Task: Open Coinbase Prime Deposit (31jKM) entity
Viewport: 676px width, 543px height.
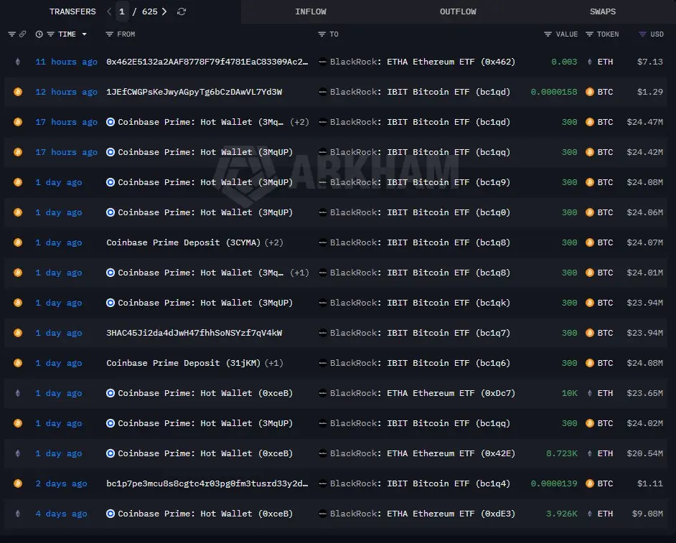Action: click(183, 363)
